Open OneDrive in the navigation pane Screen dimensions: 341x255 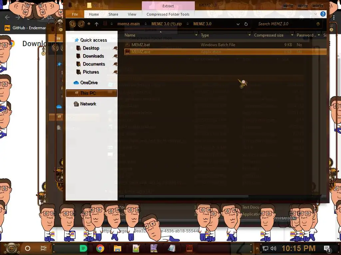(x=89, y=83)
